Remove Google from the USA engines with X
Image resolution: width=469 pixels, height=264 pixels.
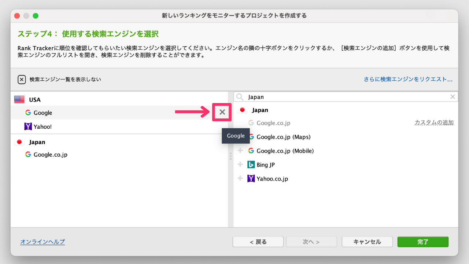point(222,112)
